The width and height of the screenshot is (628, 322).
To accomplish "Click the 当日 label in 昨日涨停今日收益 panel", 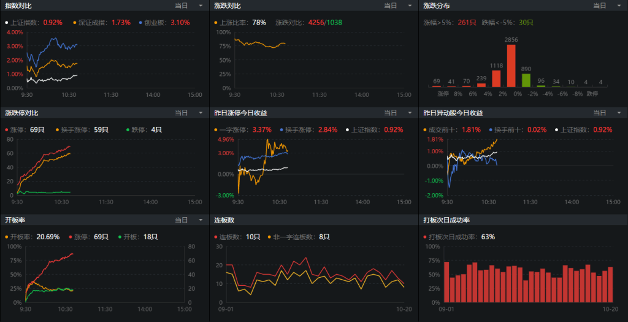I will [390, 113].
